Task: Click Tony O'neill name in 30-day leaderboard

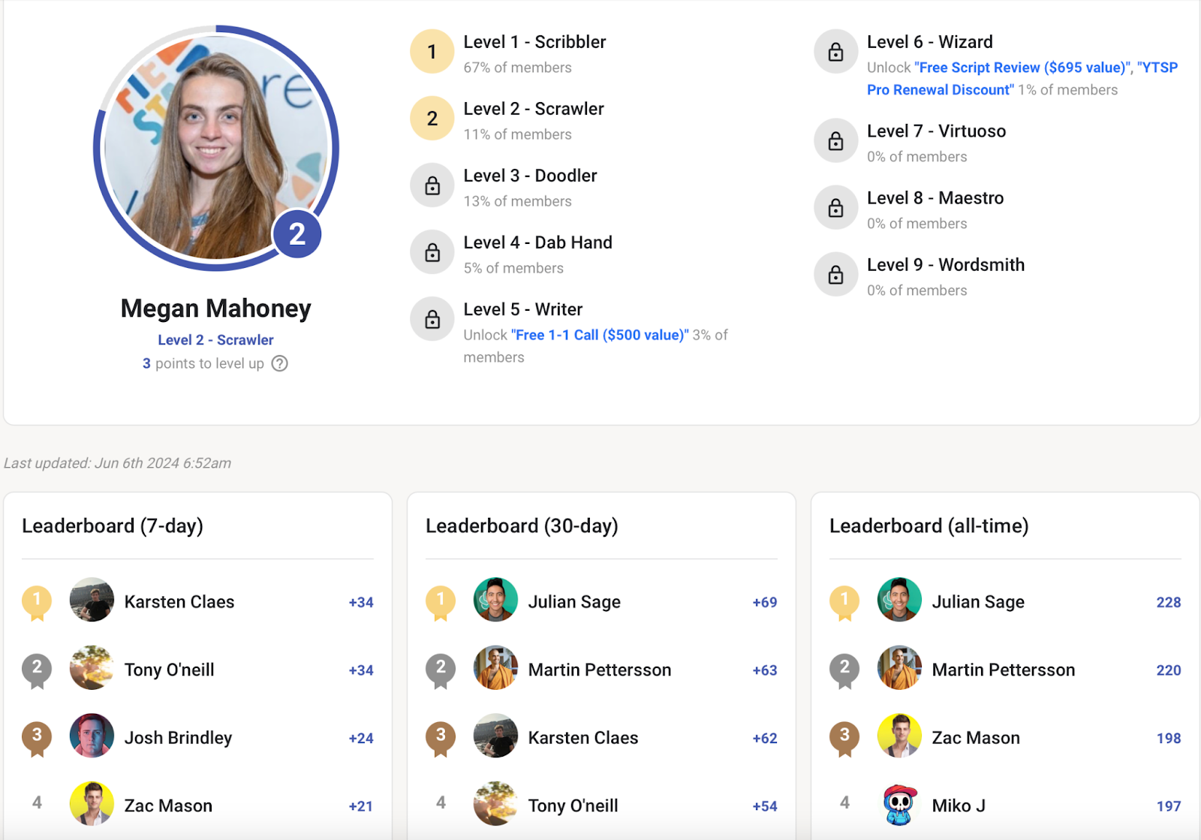Action: pos(573,805)
